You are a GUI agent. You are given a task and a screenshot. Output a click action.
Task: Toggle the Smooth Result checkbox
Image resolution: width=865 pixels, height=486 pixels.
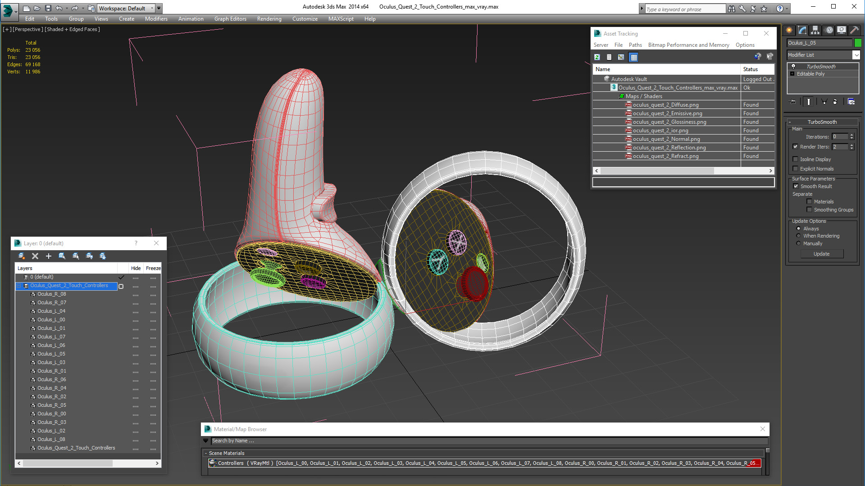796,186
